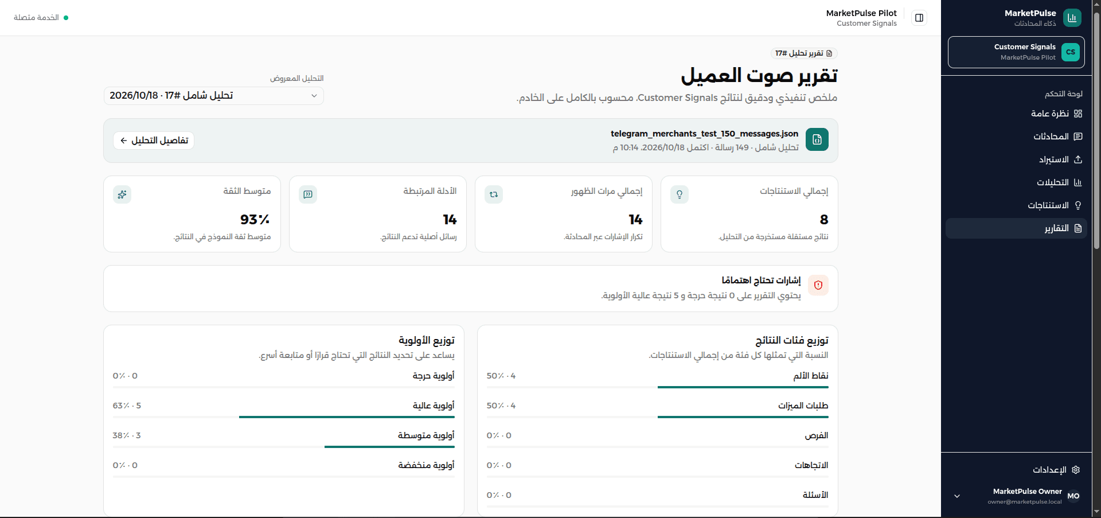Click the repeat icon in إجمالي مرات الظهور card

coord(494,194)
